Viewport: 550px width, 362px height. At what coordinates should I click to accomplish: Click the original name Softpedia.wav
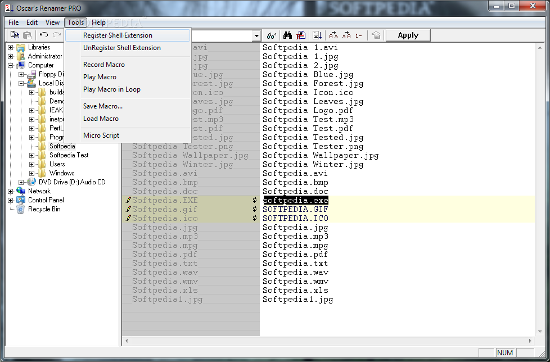click(x=165, y=272)
